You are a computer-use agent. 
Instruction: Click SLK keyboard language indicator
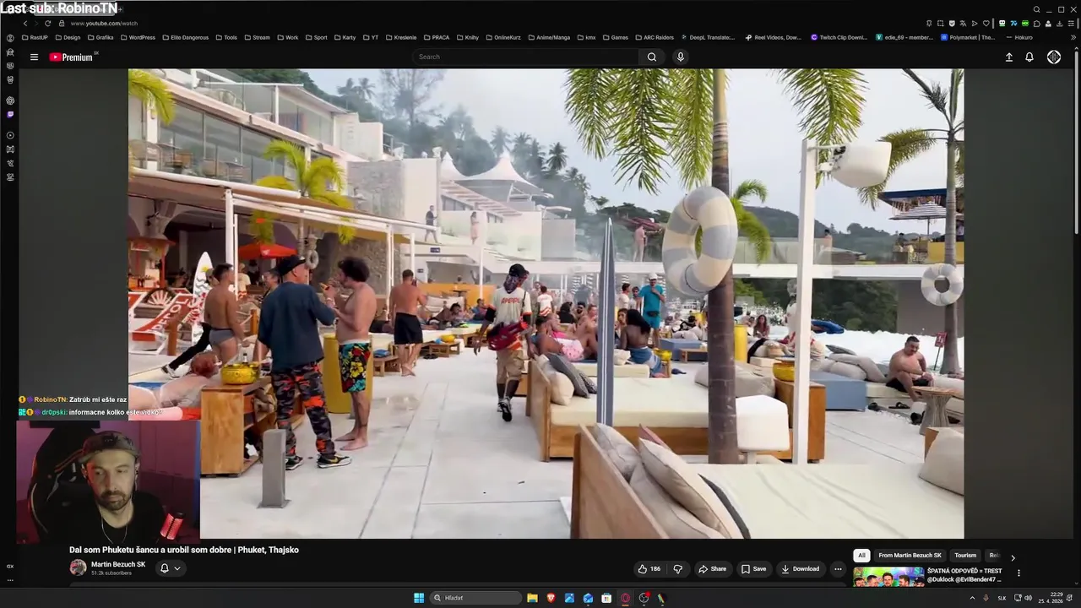tap(1002, 598)
